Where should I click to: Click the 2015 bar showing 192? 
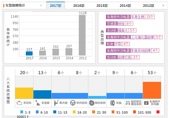pos(56,52)
